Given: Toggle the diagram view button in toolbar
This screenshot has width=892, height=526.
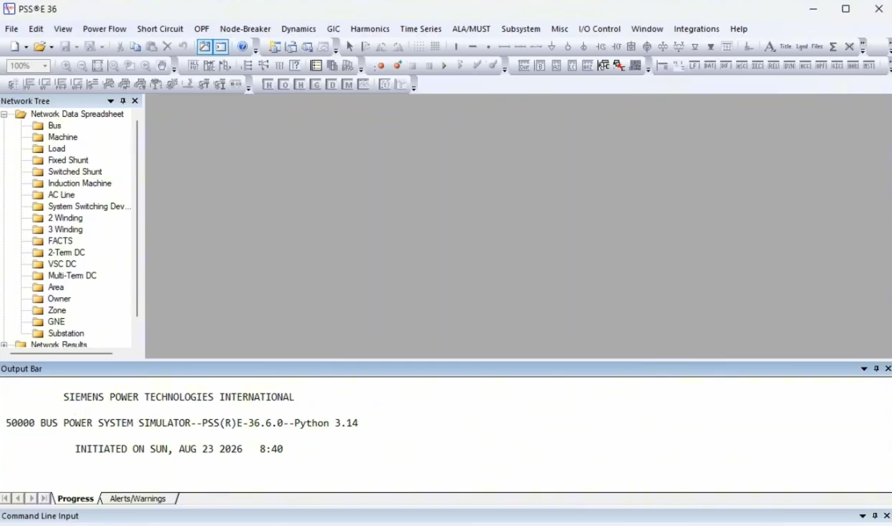Looking at the screenshot, I should click(205, 47).
